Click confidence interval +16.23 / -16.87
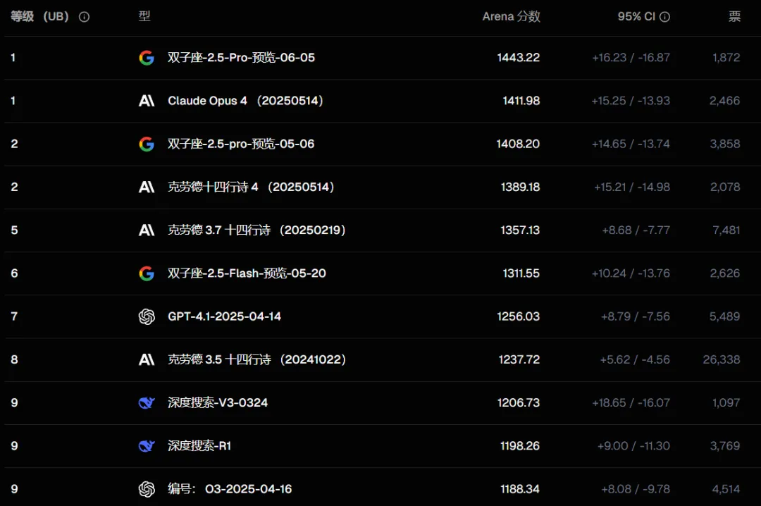Viewport: 761px width, 506px height. (x=631, y=58)
